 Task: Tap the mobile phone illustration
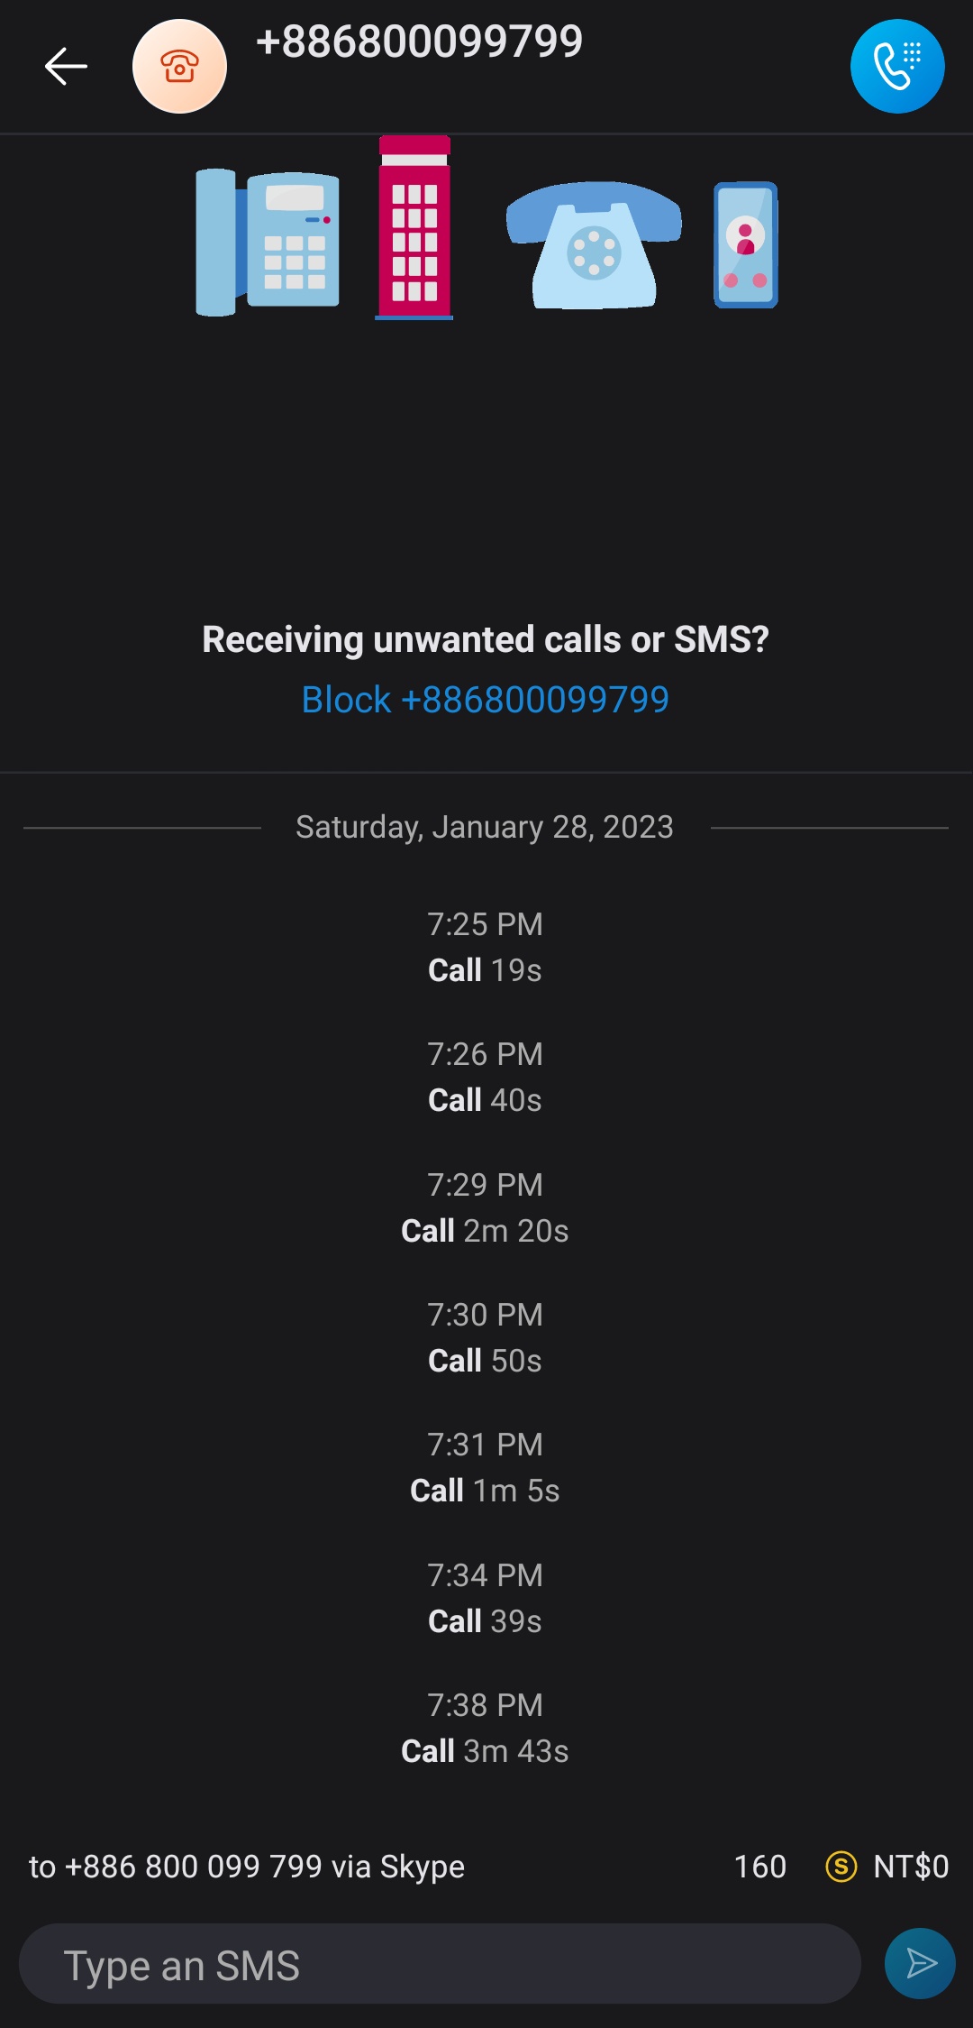(x=746, y=244)
